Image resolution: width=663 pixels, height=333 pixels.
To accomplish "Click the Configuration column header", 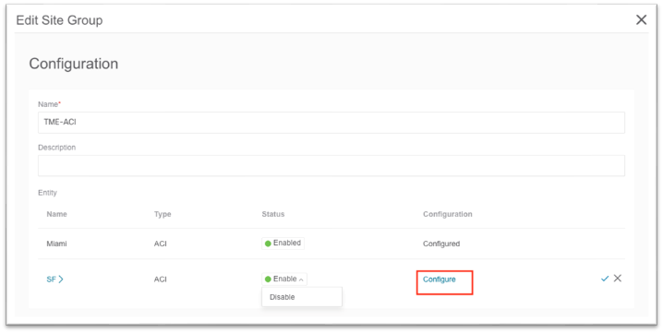I will tap(447, 214).
